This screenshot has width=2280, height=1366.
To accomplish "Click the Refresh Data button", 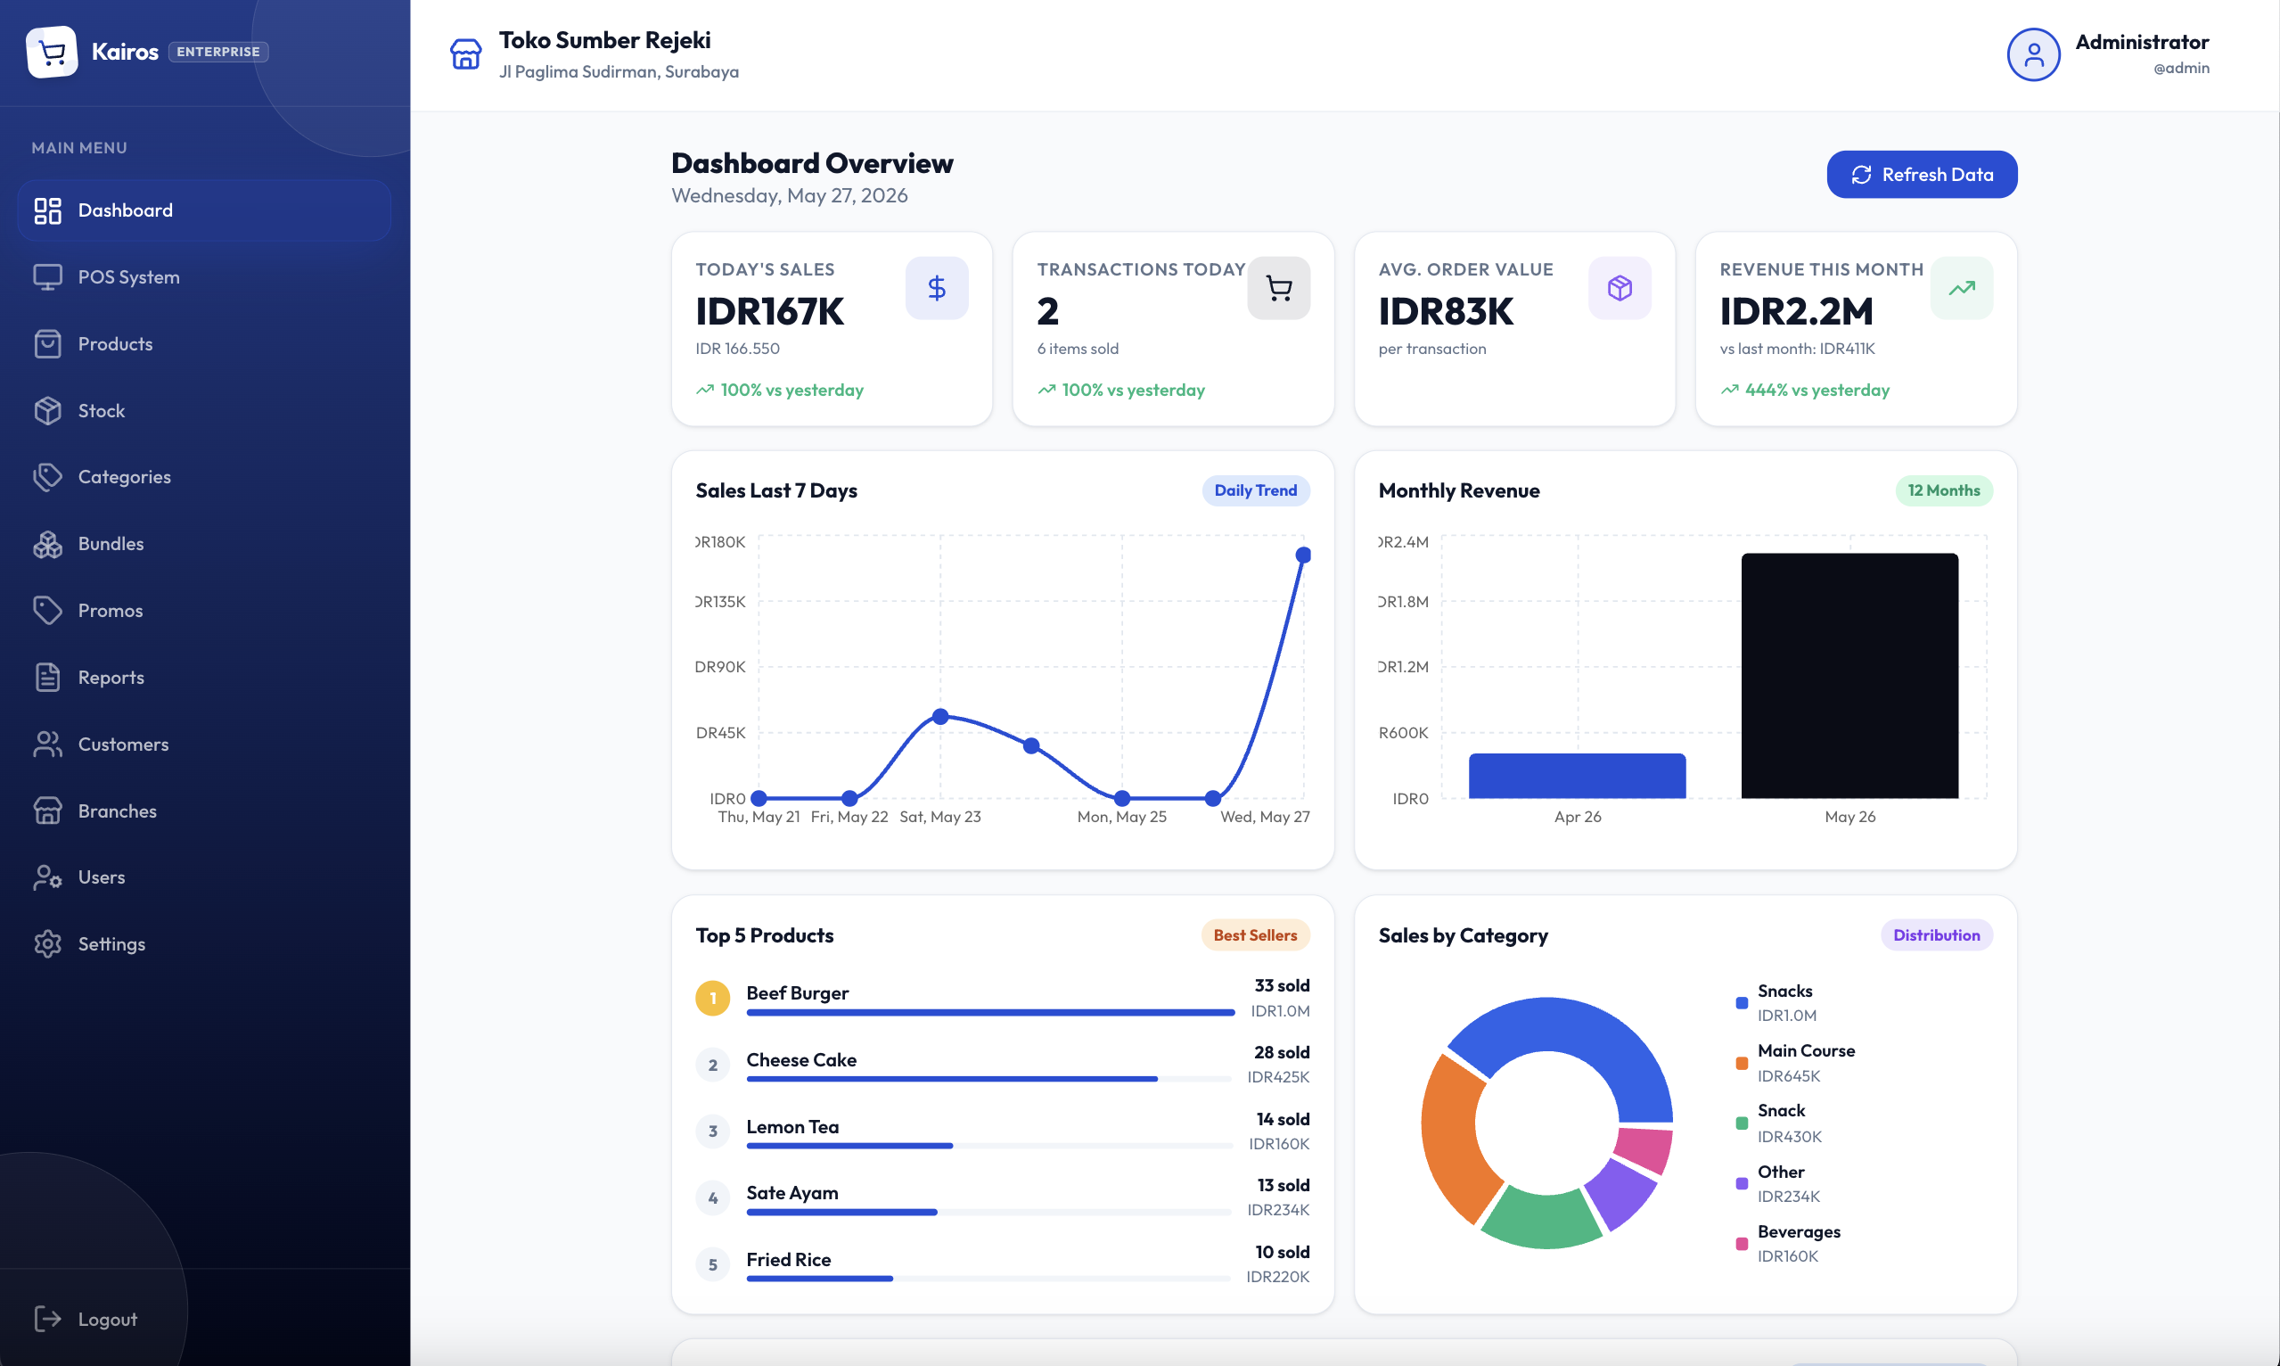I will tap(1921, 175).
